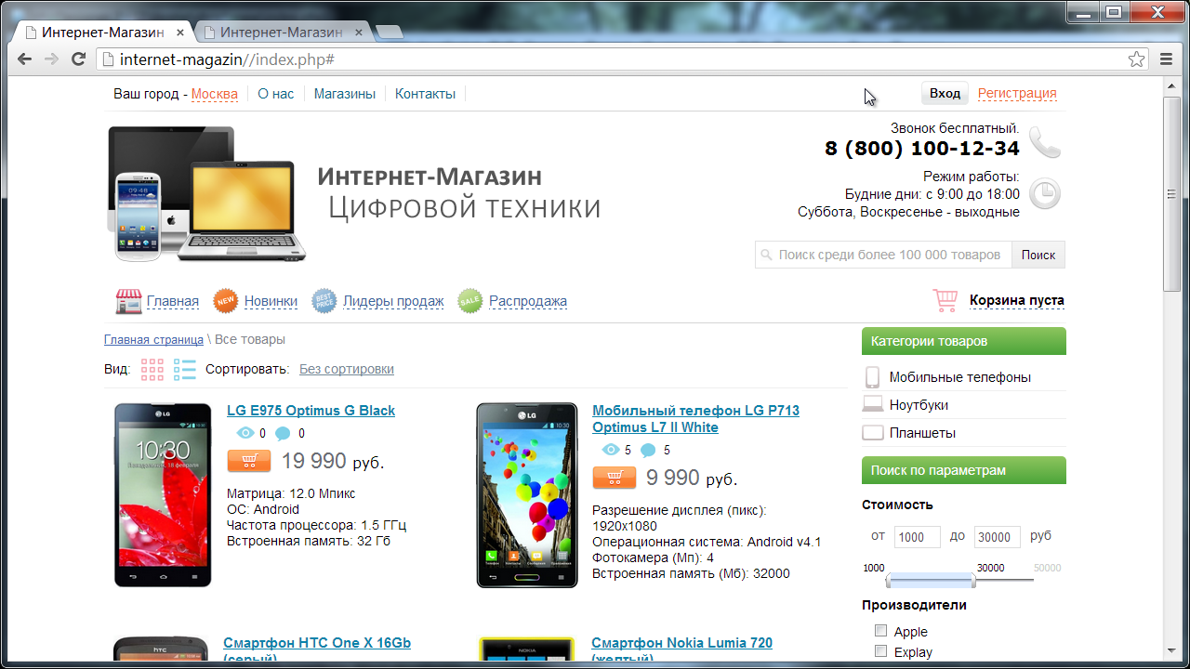Click comments bubble icon for LG P713
The width and height of the screenshot is (1190, 669).
coord(648,450)
